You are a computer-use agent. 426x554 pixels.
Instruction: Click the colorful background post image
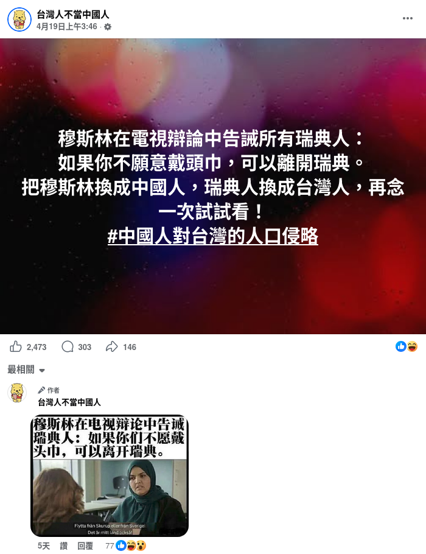click(x=213, y=186)
